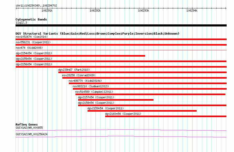Viewport: 234px width, 152px height.
Task: Click the dgv2159n54 red variant bar
Action: (x=142, y=111)
